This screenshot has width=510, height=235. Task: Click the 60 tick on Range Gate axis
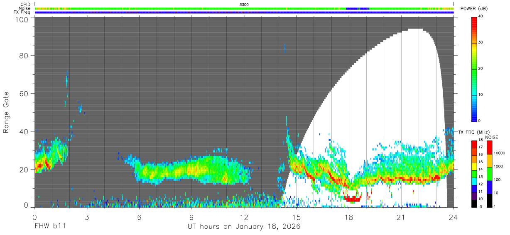tap(24, 94)
